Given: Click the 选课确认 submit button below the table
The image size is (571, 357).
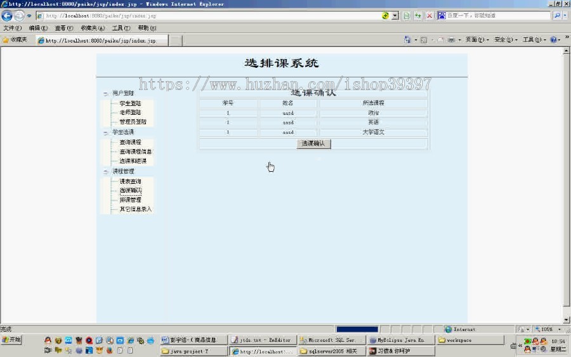Looking at the screenshot, I should pyautogui.click(x=313, y=143).
